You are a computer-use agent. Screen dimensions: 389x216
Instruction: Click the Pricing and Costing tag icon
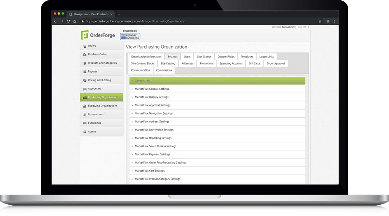coord(84,80)
